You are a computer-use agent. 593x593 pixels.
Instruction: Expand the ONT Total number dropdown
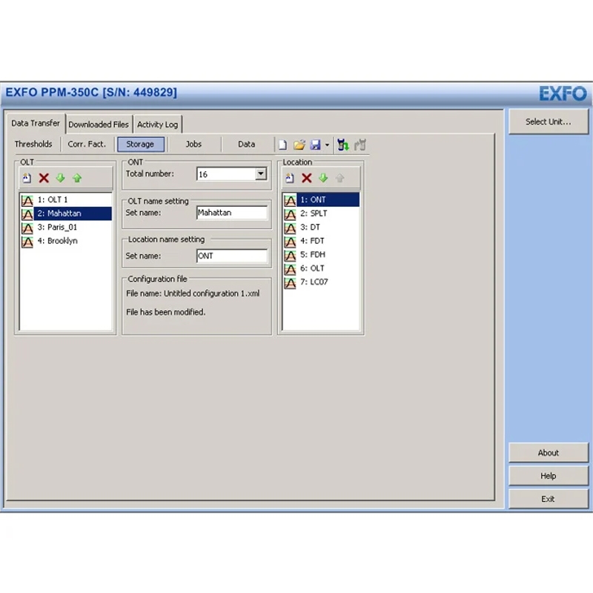261,174
